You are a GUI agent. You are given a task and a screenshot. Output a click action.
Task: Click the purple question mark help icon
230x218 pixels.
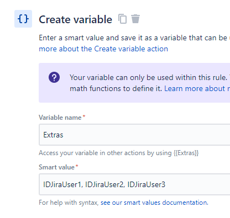click(54, 77)
